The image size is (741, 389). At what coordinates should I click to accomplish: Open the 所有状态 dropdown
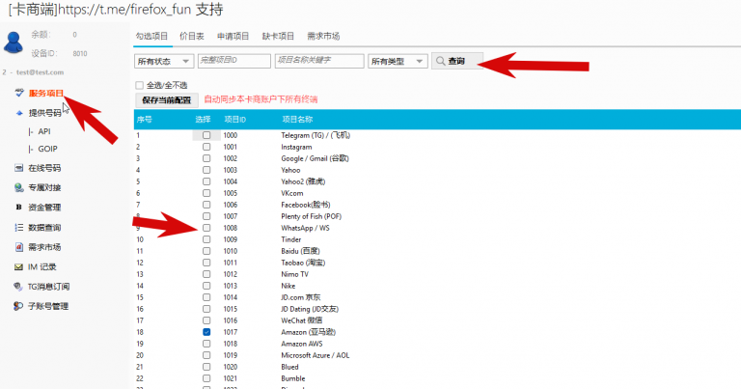coord(163,61)
